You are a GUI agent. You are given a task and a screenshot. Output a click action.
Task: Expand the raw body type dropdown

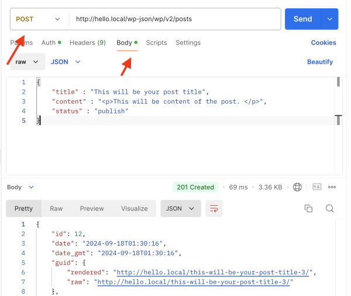click(x=27, y=61)
